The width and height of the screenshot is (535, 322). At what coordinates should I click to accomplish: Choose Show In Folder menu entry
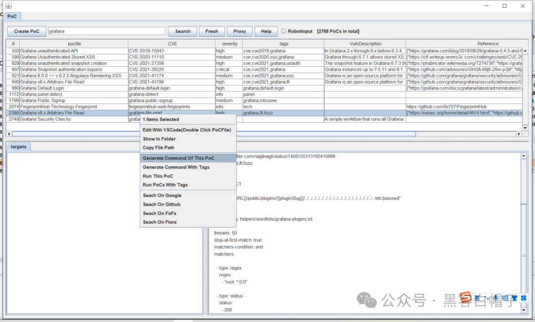188,138
